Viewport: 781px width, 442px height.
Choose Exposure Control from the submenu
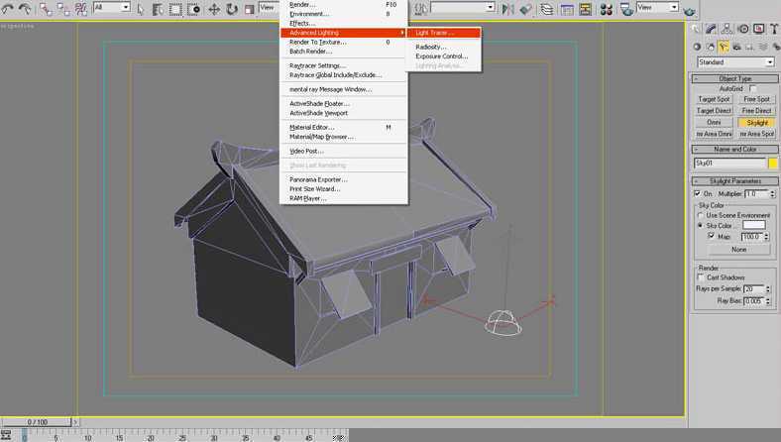pyautogui.click(x=444, y=56)
